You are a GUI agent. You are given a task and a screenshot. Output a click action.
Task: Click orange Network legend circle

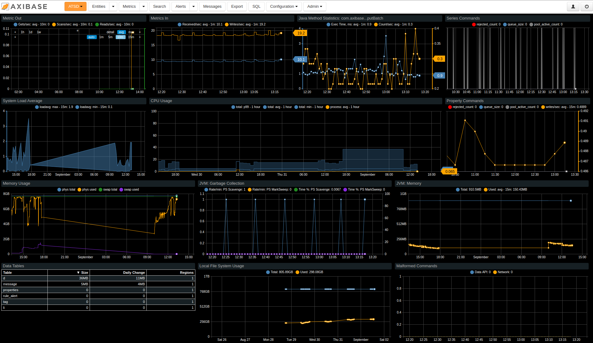click(495, 272)
